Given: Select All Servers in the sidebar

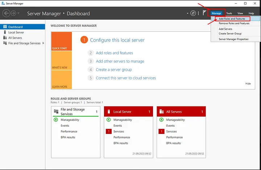Looking at the screenshot, I should click(15, 38).
